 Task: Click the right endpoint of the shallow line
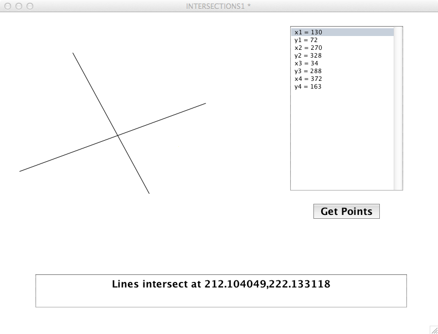205,103
